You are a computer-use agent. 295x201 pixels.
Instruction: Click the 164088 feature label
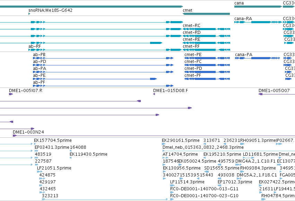click(78, 147)
